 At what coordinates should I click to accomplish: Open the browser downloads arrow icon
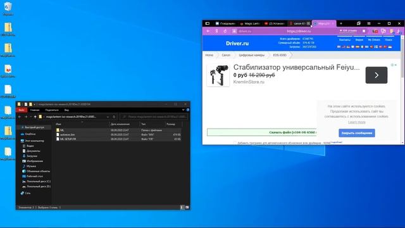click(399, 31)
